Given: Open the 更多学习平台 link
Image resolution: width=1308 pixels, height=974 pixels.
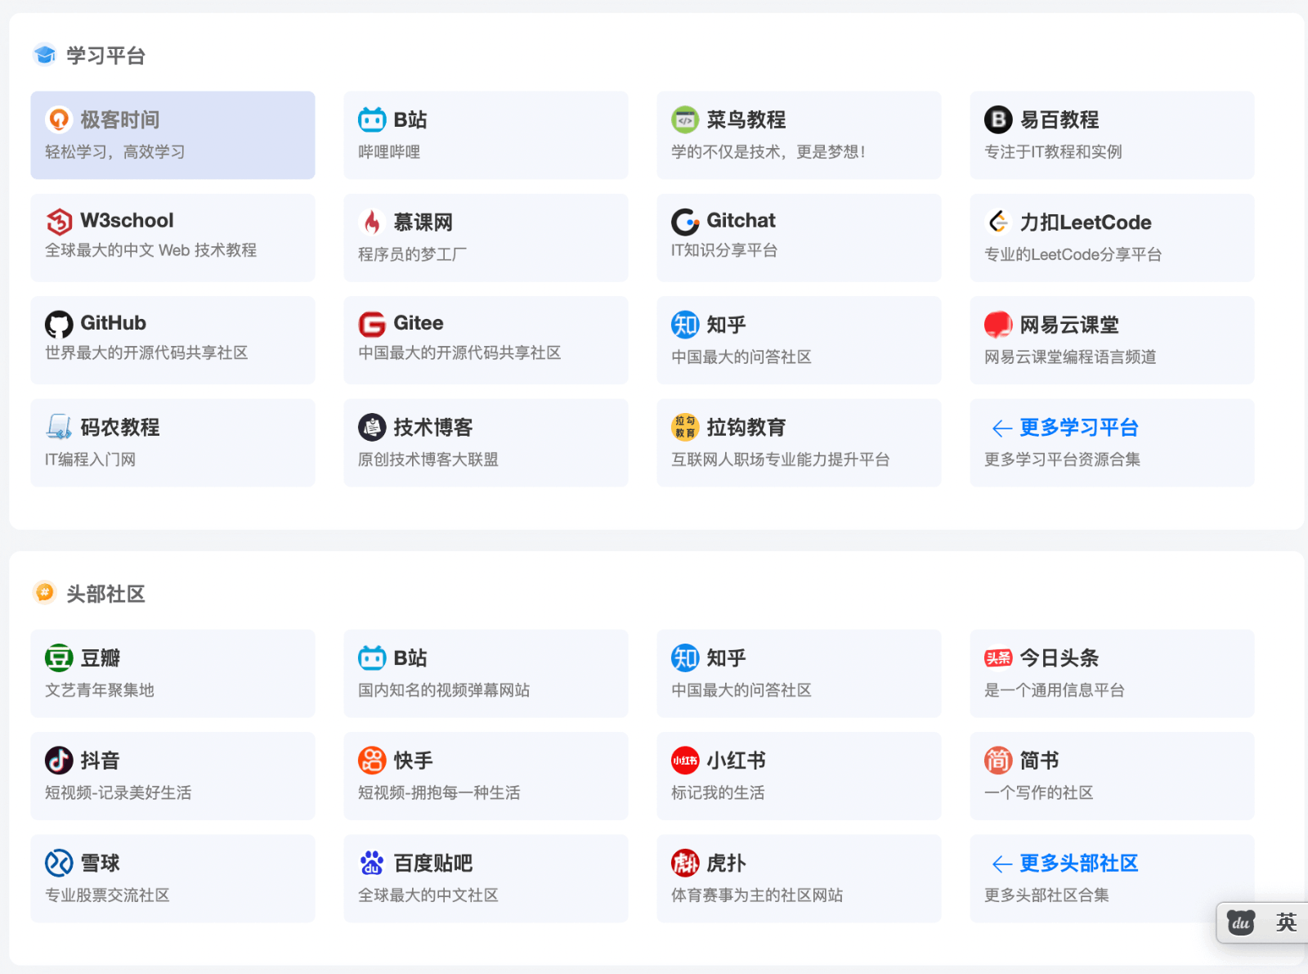Looking at the screenshot, I should [1077, 428].
